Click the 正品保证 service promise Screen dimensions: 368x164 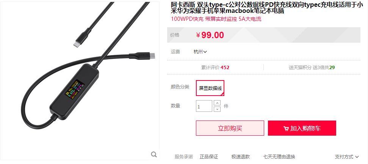pyautogui.click(x=209, y=157)
